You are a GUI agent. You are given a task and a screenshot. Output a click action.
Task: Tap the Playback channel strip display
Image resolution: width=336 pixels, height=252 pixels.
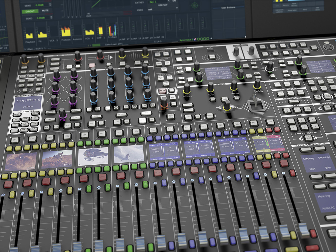[156, 151]
